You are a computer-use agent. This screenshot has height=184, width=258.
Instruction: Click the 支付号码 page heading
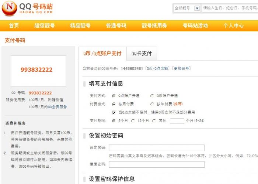tap(15, 40)
